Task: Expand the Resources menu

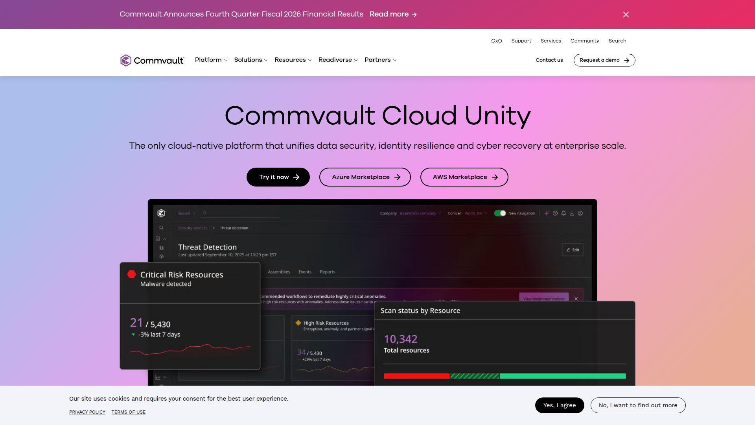Action: tap(293, 60)
